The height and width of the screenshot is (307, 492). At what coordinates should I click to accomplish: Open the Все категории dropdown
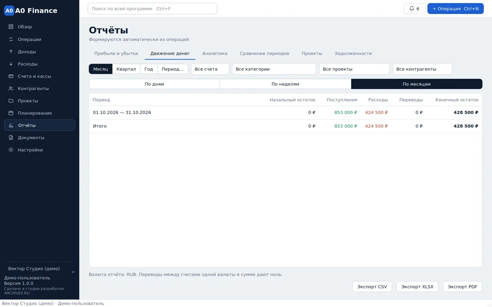point(274,69)
